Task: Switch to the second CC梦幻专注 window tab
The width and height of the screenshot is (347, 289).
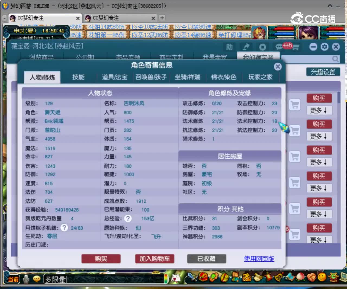Action: pyautogui.click(x=120, y=18)
